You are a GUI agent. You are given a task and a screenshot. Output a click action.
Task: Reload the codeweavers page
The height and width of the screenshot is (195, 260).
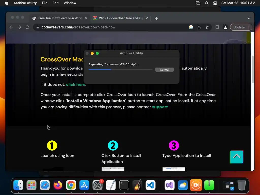pos(27,27)
